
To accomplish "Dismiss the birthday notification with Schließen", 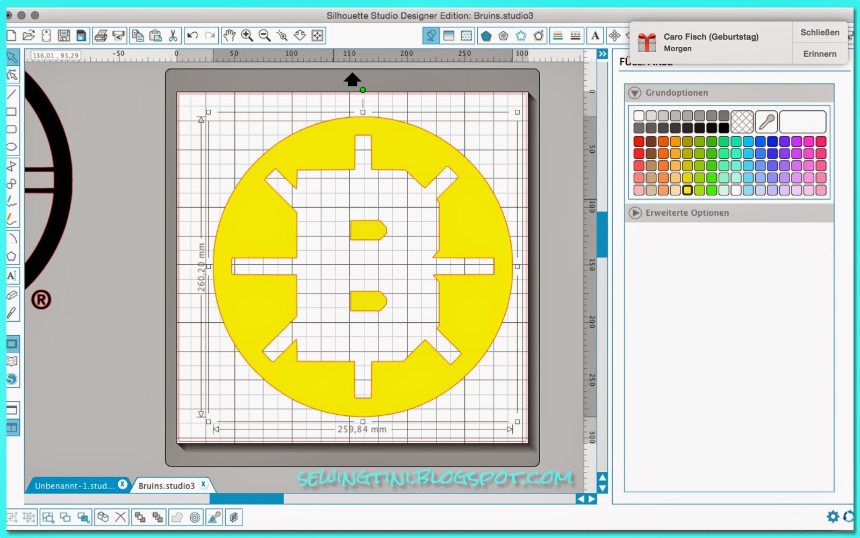I will pos(820,32).
